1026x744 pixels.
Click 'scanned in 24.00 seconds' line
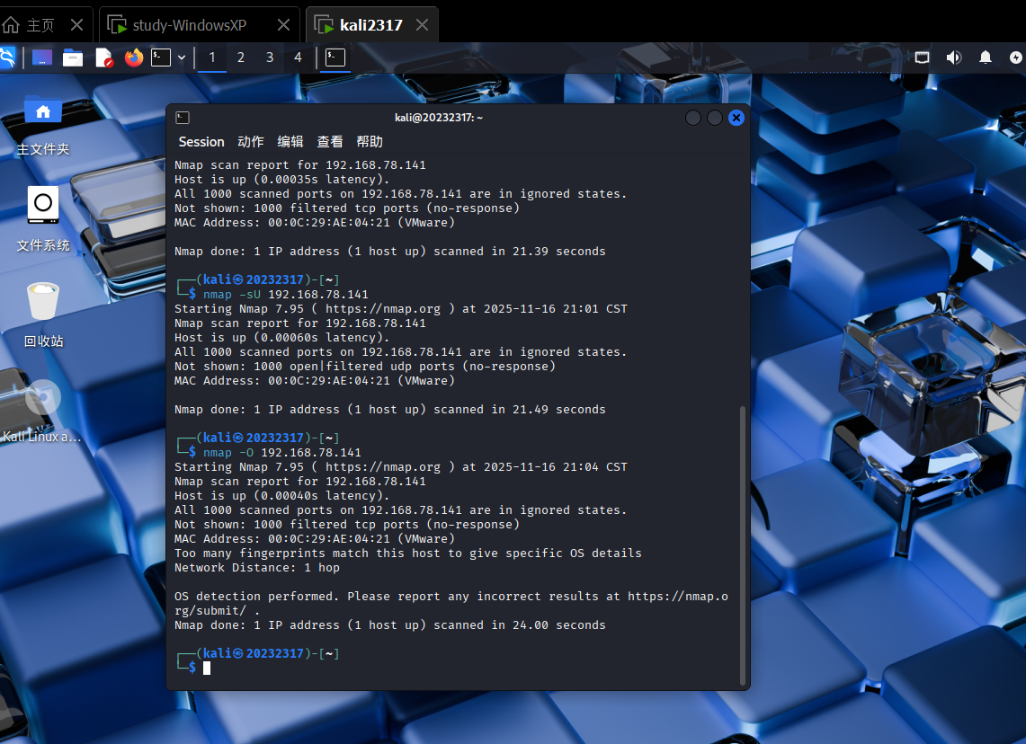pyautogui.click(x=390, y=625)
